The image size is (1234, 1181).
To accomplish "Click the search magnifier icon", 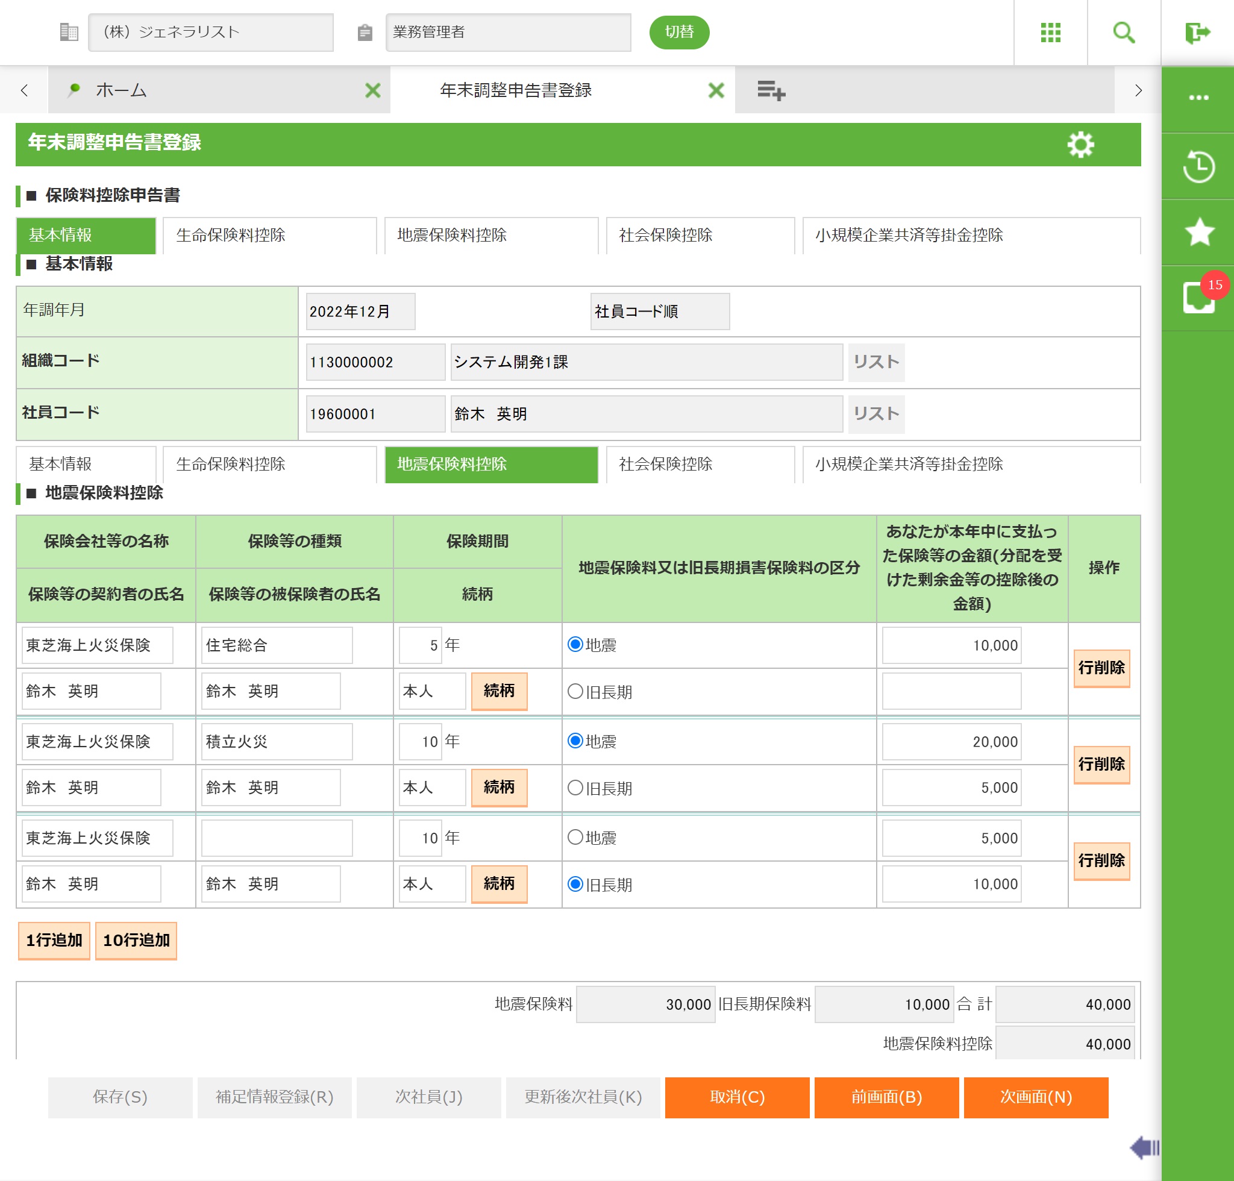I will (x=1124, y=32).
